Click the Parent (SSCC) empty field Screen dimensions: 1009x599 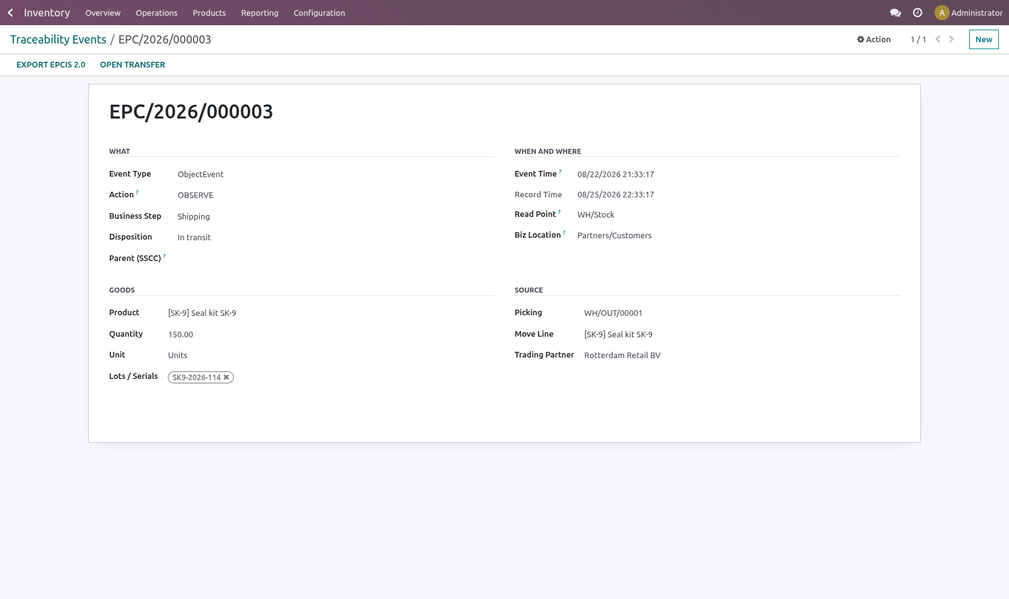point(335,259)
